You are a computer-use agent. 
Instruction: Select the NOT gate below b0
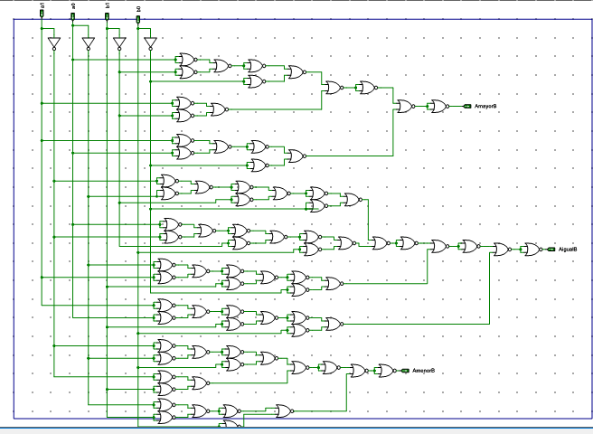(150, 42)
